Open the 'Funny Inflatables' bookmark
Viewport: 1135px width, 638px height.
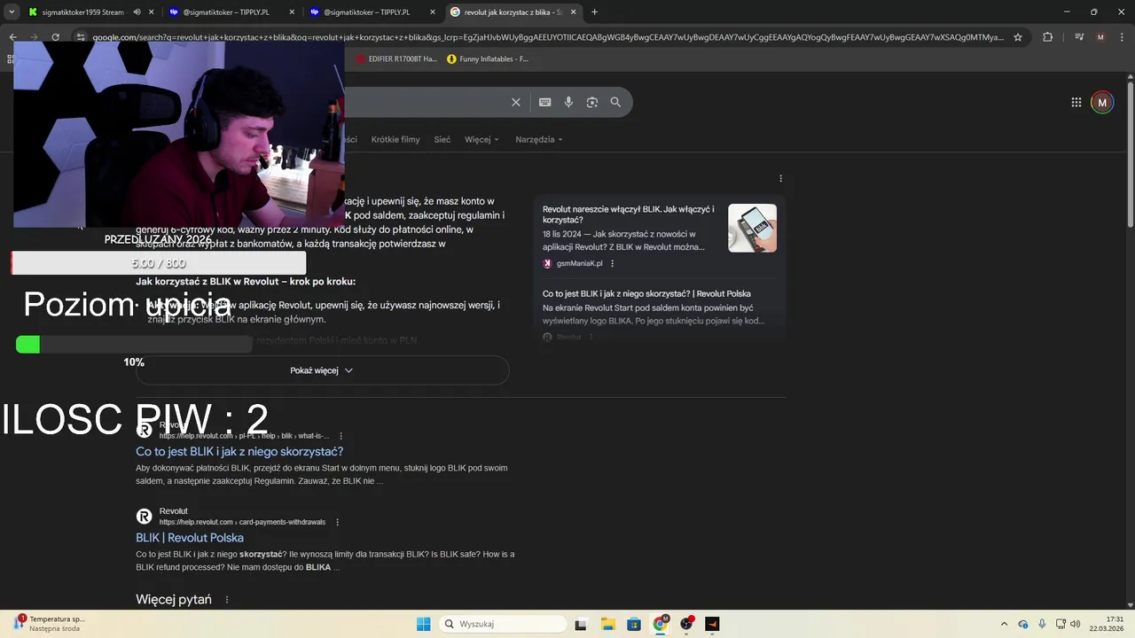(x=488, y=59)
